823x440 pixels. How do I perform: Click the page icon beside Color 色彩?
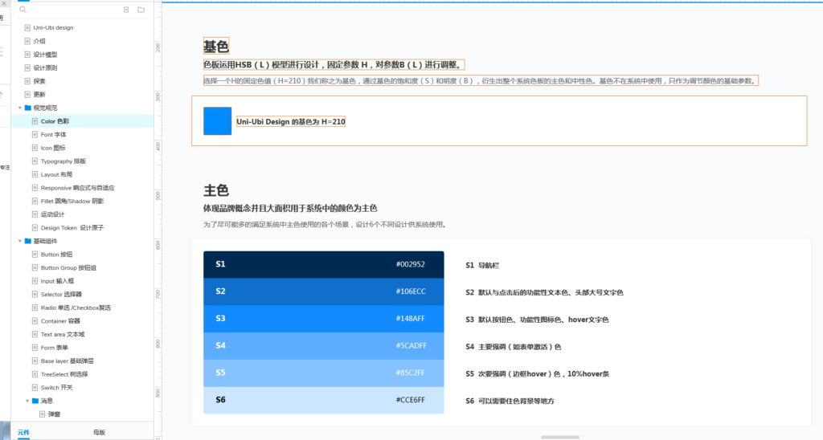(x=35, y=120)
